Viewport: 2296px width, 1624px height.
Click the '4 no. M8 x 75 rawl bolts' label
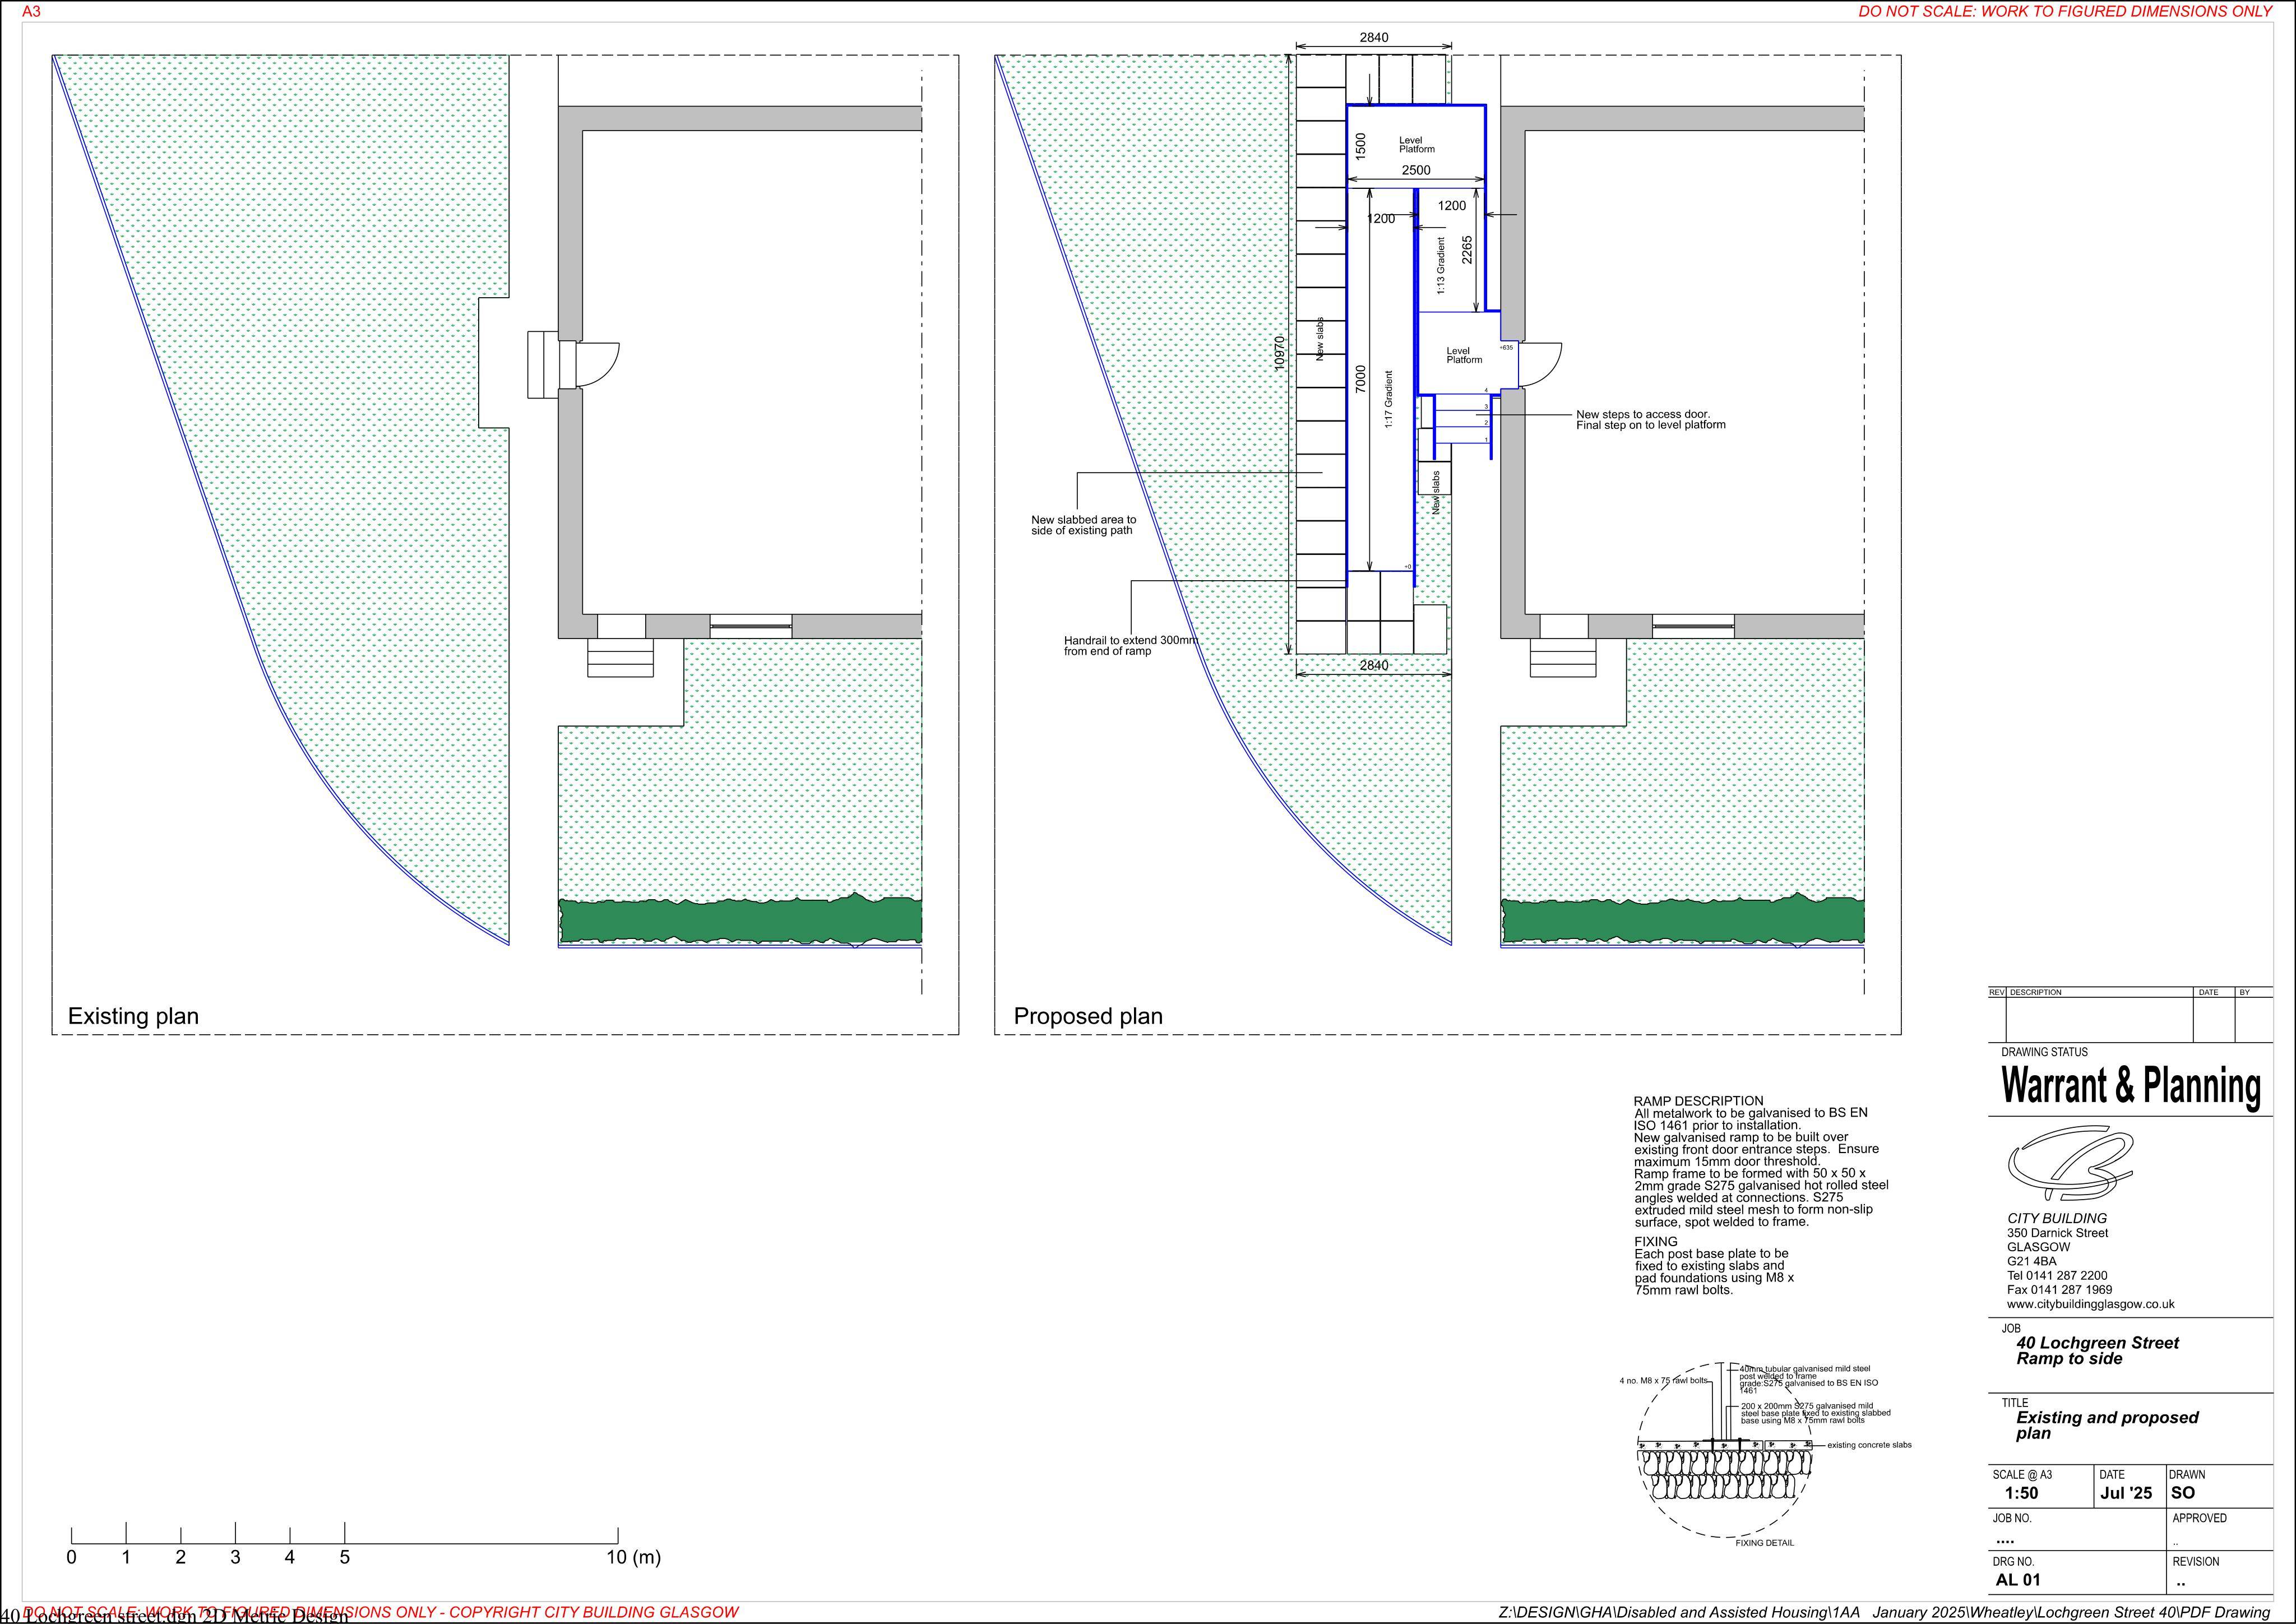(1664, 1381)
